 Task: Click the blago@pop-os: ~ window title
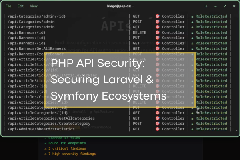120,6
